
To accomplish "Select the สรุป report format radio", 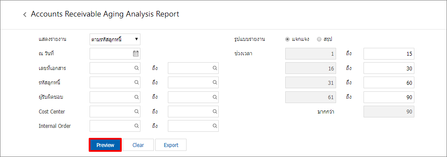I will (319, 39).
